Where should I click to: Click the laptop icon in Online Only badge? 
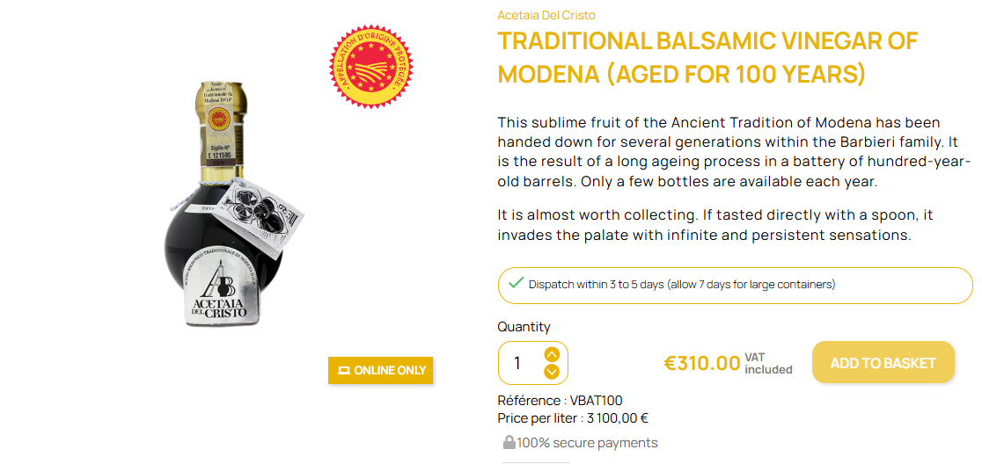coord(344,371)
